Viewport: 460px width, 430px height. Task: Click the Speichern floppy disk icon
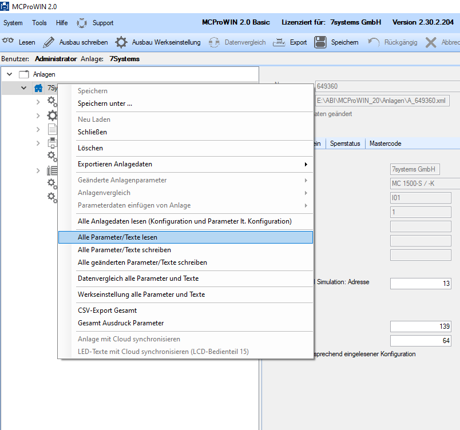(x=320, y=42)
